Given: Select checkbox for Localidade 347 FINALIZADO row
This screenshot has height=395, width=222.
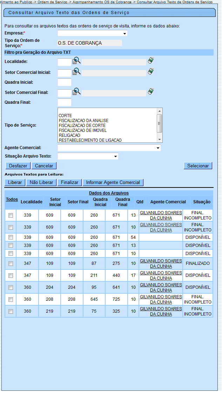Looking at the screenshot, I should click(11, 263).
